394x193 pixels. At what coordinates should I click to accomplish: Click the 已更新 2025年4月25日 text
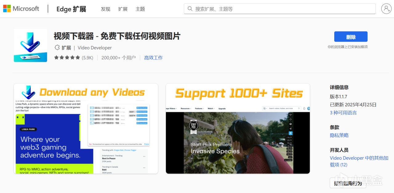353,105
